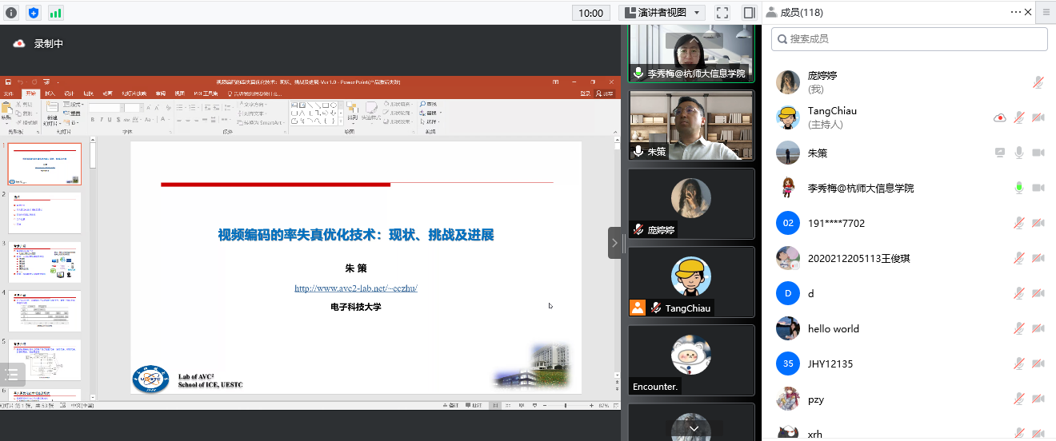Click the hamburger menu icon at top right
1056x441 pixels.
[x=1046, y=12]
